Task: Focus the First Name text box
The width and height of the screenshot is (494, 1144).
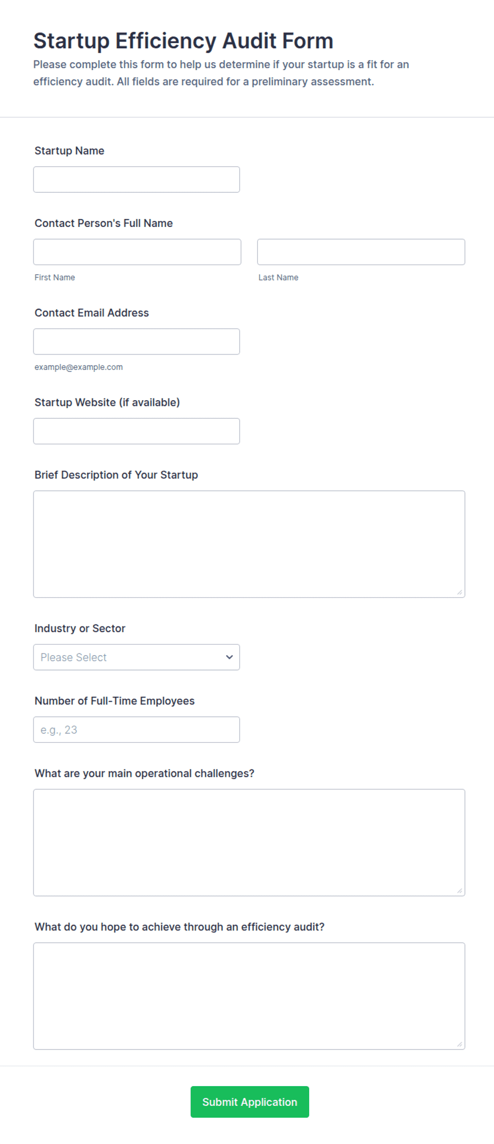Action: click(x=137, y=252)
